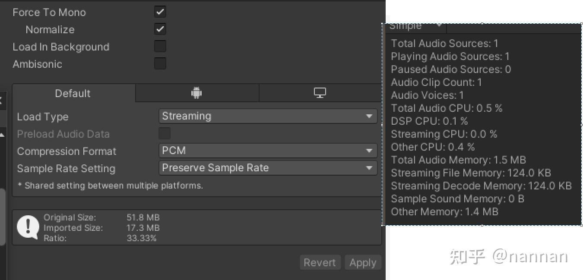Open the Sample Rate Setting dropdown
This screenshot has width=583, height=280.
coord(268,168)
